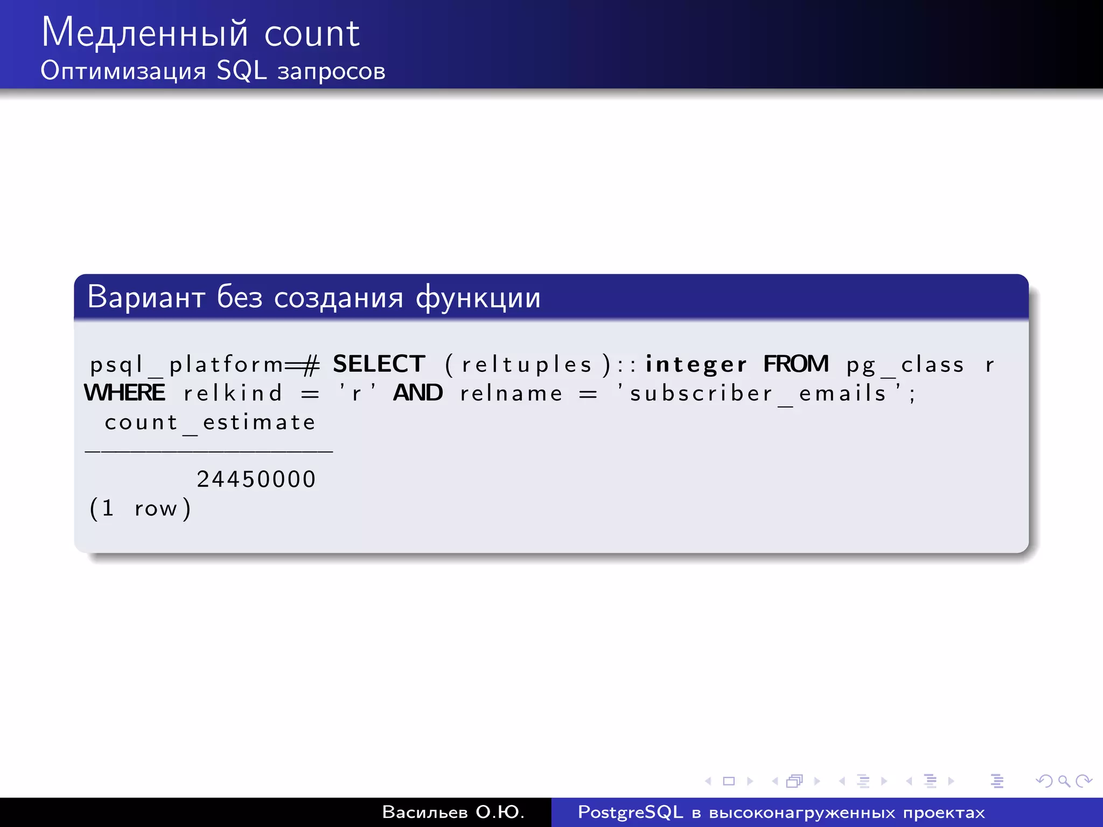
Task: Click previous subsection arrow in navigation bar
Action: (842, 781)
